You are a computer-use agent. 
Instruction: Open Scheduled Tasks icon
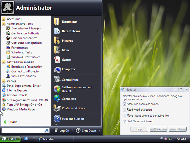pyautogui.click(x=8, y=52)
